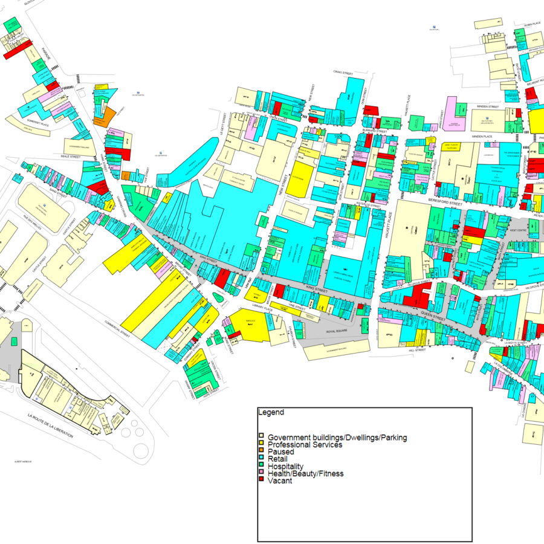The width and height of the screenshot is (544, 544).
Task: Click the 'LA ROUTE DE LA LIBERATION' label
Action: click(50, 426)
